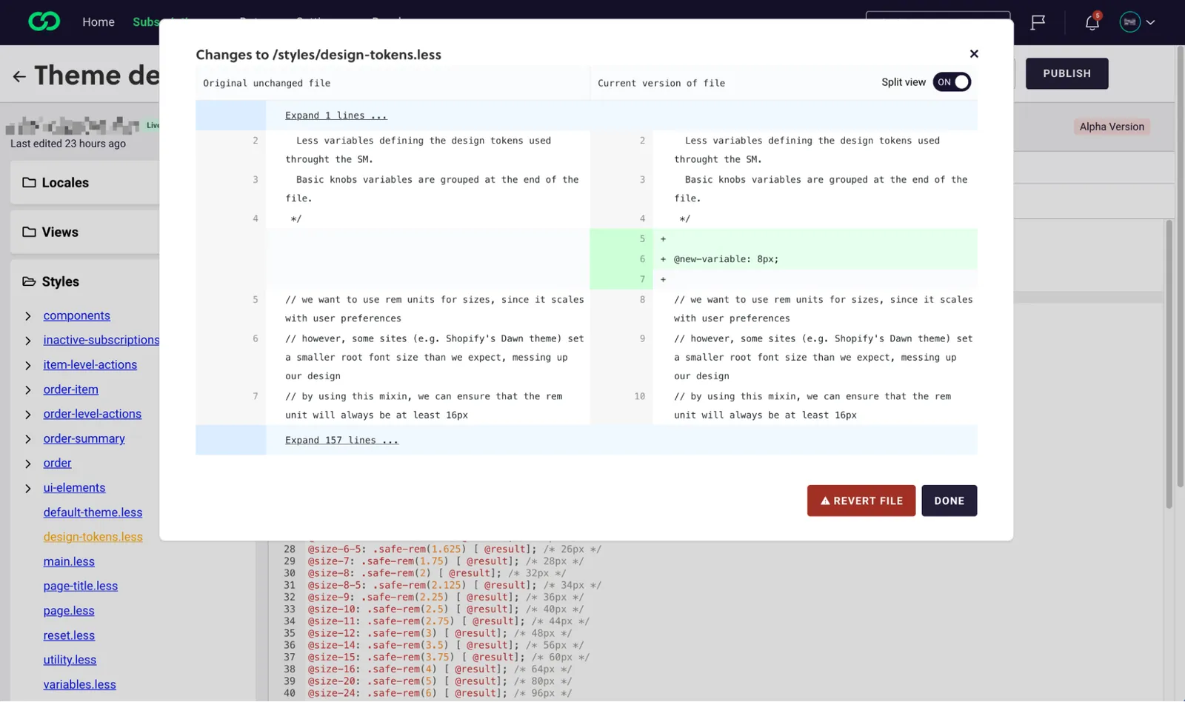Open the user avatar menu
The image size is (1185, 702).
click(x=1137, y=22)
